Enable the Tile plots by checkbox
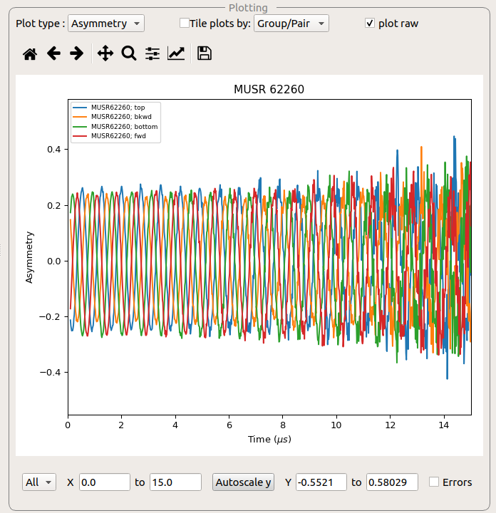The width and height of the screenshot is (496, 513). [x=185, y=23]
